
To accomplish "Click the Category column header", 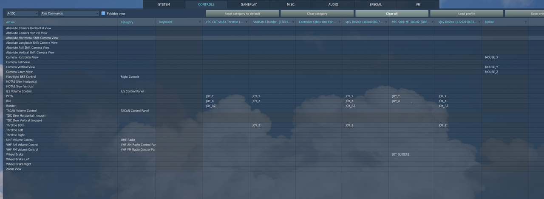I will click(136, 22).
